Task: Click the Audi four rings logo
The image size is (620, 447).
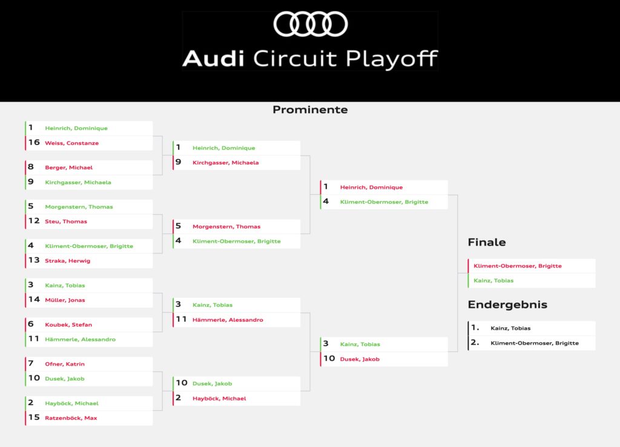Action: (310, 24)
